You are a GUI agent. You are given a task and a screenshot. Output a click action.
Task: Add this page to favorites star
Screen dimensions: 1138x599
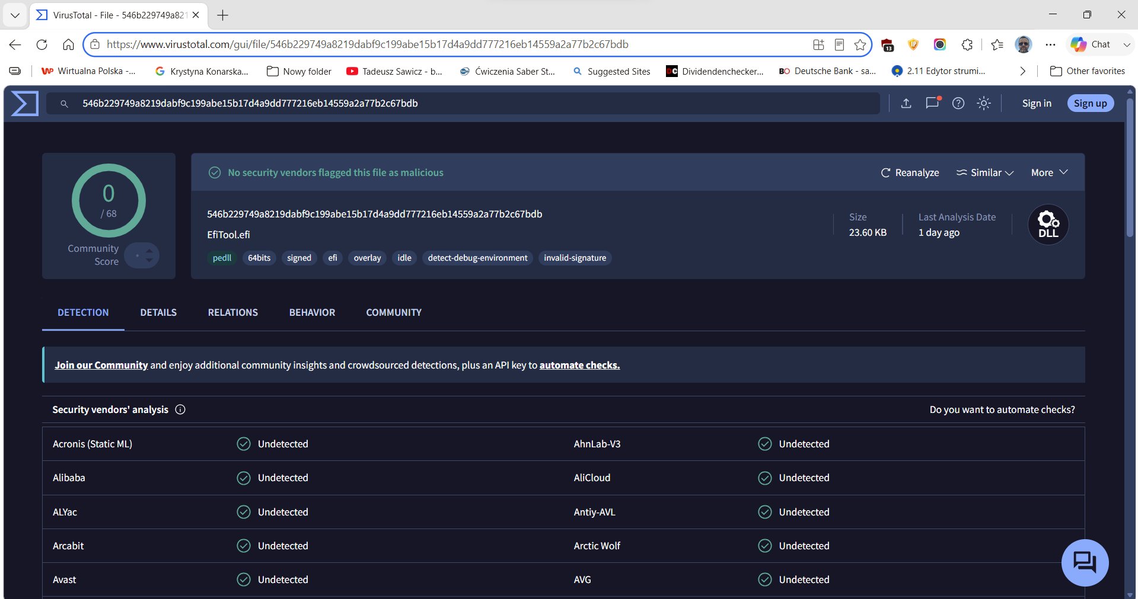pos(860,44)
